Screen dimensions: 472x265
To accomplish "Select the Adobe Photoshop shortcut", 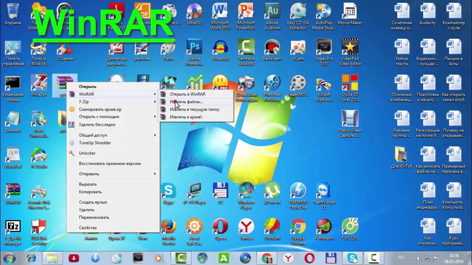I will 194,52.
